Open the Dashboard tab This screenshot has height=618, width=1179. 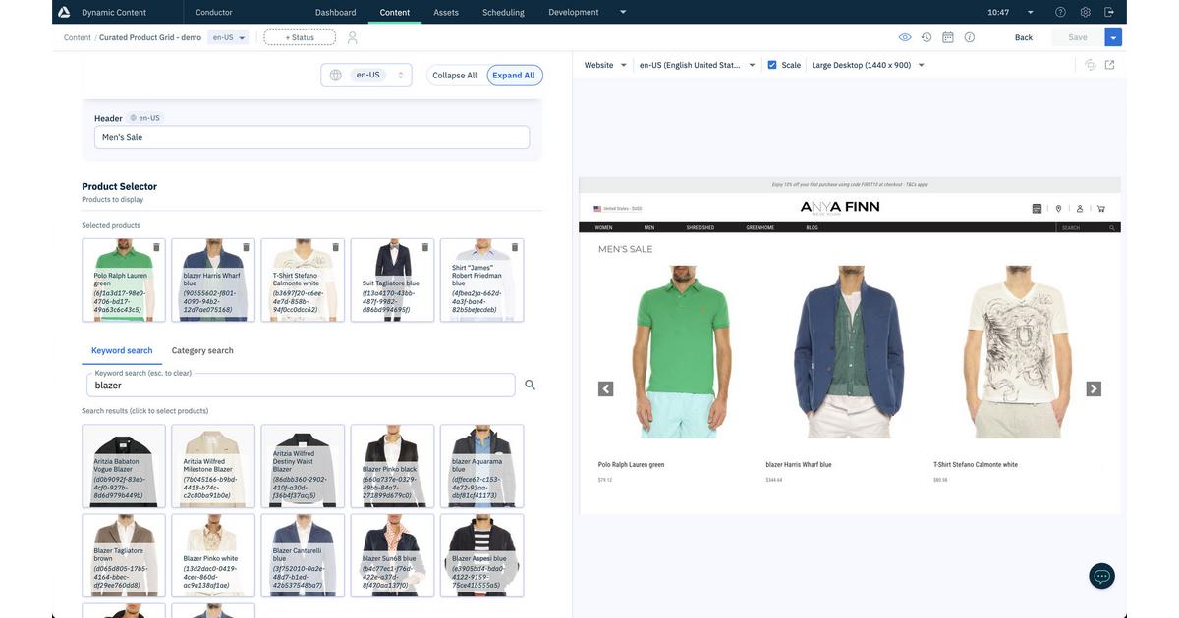pos(336,12)
